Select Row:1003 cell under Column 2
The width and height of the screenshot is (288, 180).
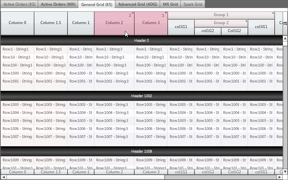pyautogui.click(x=114, y=105)
